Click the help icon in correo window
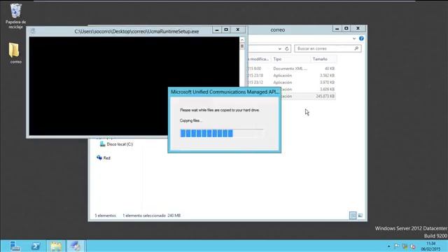448x252 pixels. tap(361, 38)
